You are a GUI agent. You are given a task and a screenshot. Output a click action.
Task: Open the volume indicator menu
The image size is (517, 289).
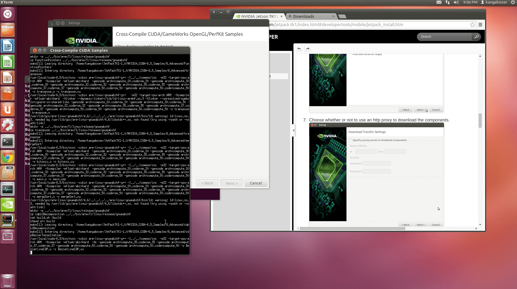click(x=456, y=2)
